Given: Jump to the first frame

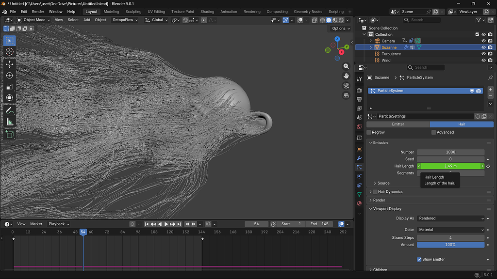Looking at the screenshot, I should pyautogui.click(x=147, y=224).
